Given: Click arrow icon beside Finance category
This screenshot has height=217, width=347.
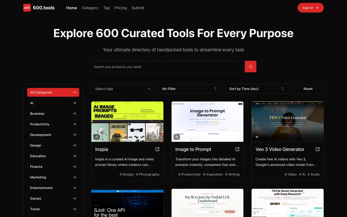Looking at the screenshot, I should pyautogui.click(x=75, y=167).
